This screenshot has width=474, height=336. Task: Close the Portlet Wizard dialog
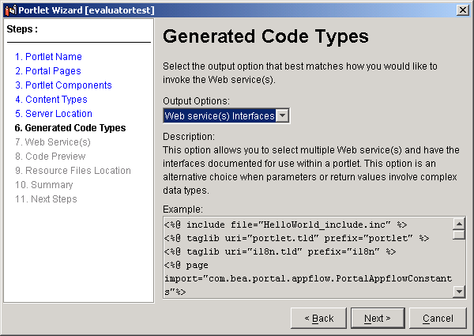[x=462, y=10]
